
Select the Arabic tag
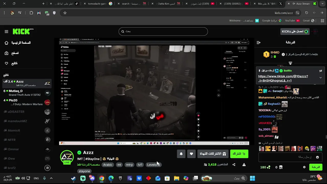tap(108, 165)
